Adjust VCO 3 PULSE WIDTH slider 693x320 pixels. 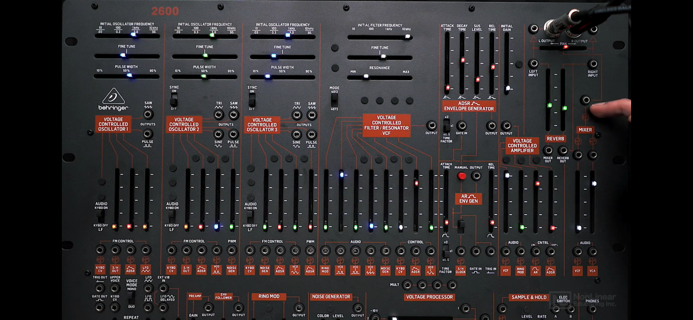283,77
